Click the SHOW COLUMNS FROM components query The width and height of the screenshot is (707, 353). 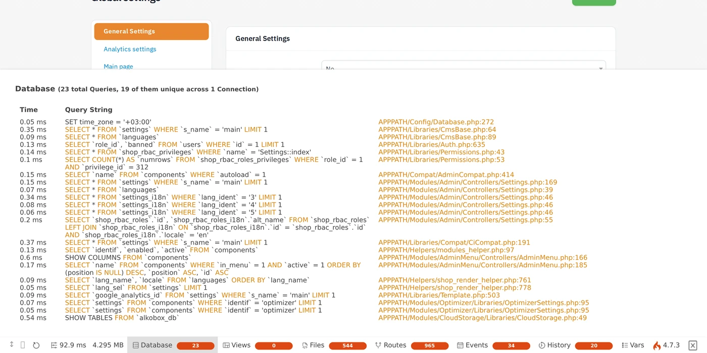pyautogui.click(x=128, y=258)
